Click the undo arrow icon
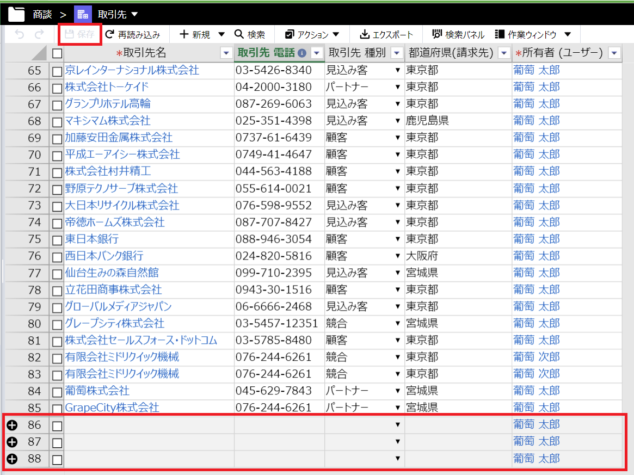 click(20, 34)
